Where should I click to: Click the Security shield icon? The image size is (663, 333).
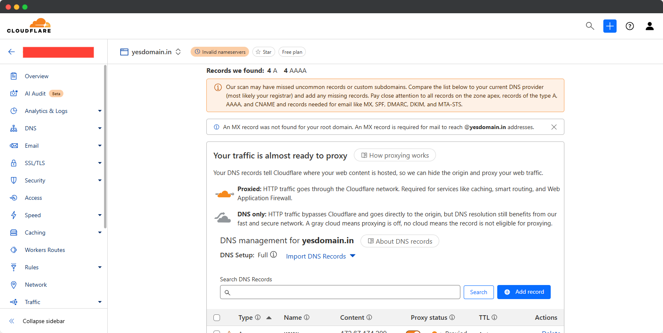pyautogui.click(x=14, y=180)
